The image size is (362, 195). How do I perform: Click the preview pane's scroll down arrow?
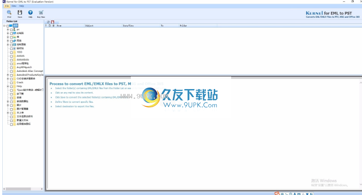361,184
